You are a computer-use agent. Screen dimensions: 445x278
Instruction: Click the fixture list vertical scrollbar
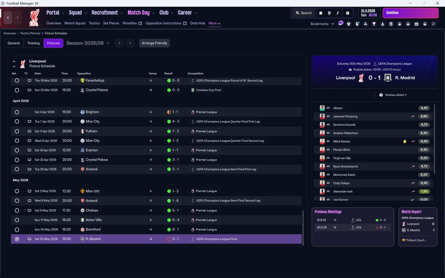point(303,227)
